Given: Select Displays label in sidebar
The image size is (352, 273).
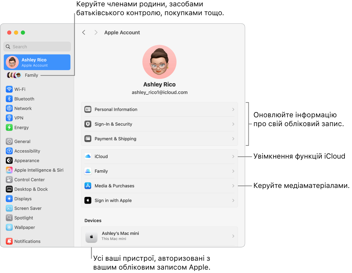Looking at the screenshot, I should coord(23,199).
